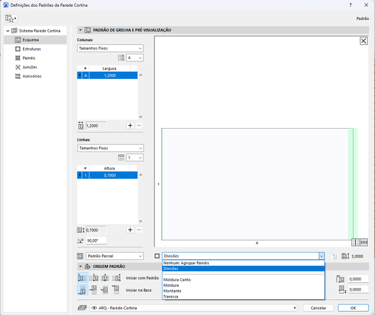Select fourth horizontal pattern origin option
This screenshot has width=375, height=315.
pyautogui.click(x=116, y=278)
